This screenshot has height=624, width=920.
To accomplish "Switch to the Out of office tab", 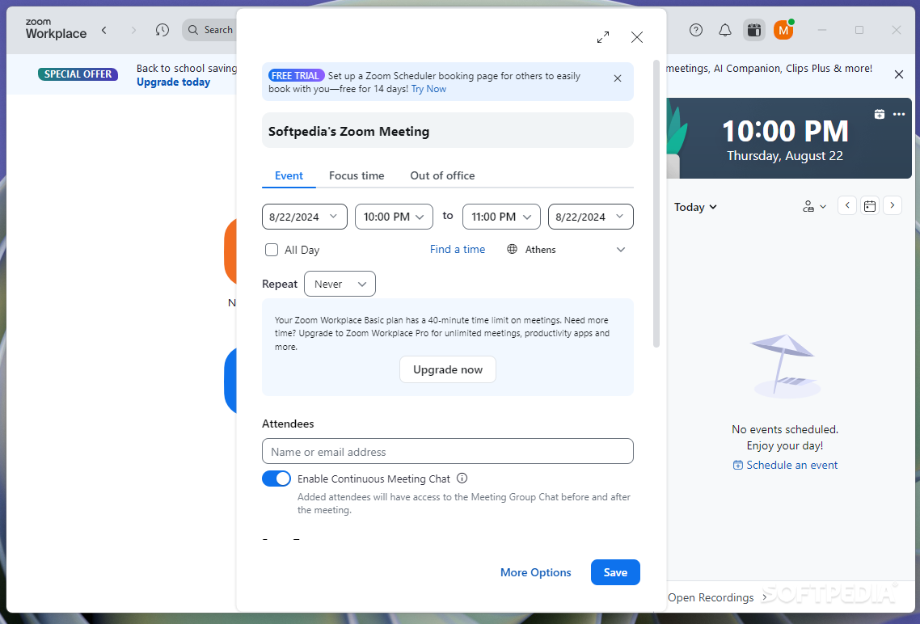I will [442, 175].
